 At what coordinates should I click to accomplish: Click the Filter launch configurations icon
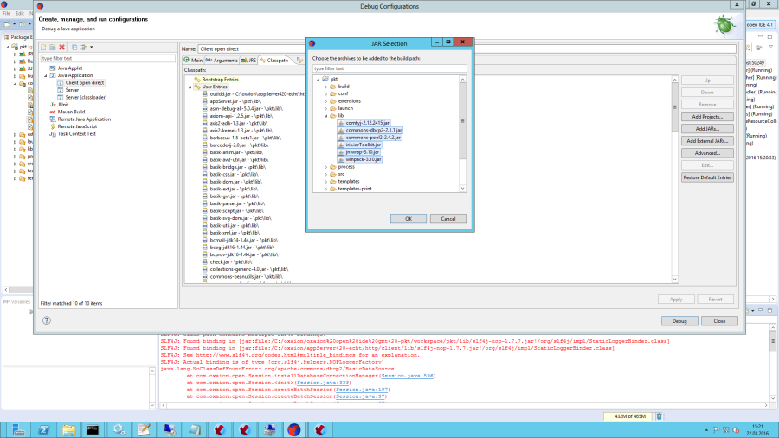[x=84, y=48]
